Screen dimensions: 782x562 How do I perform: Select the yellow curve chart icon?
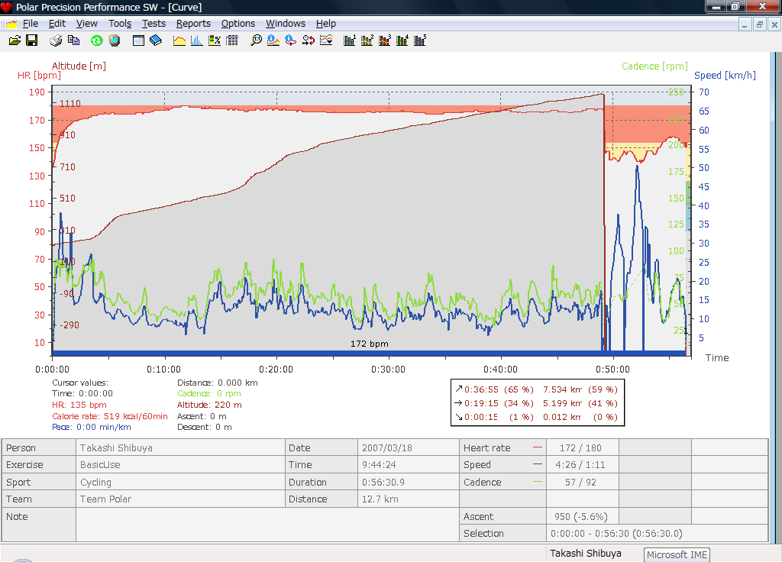179,40
